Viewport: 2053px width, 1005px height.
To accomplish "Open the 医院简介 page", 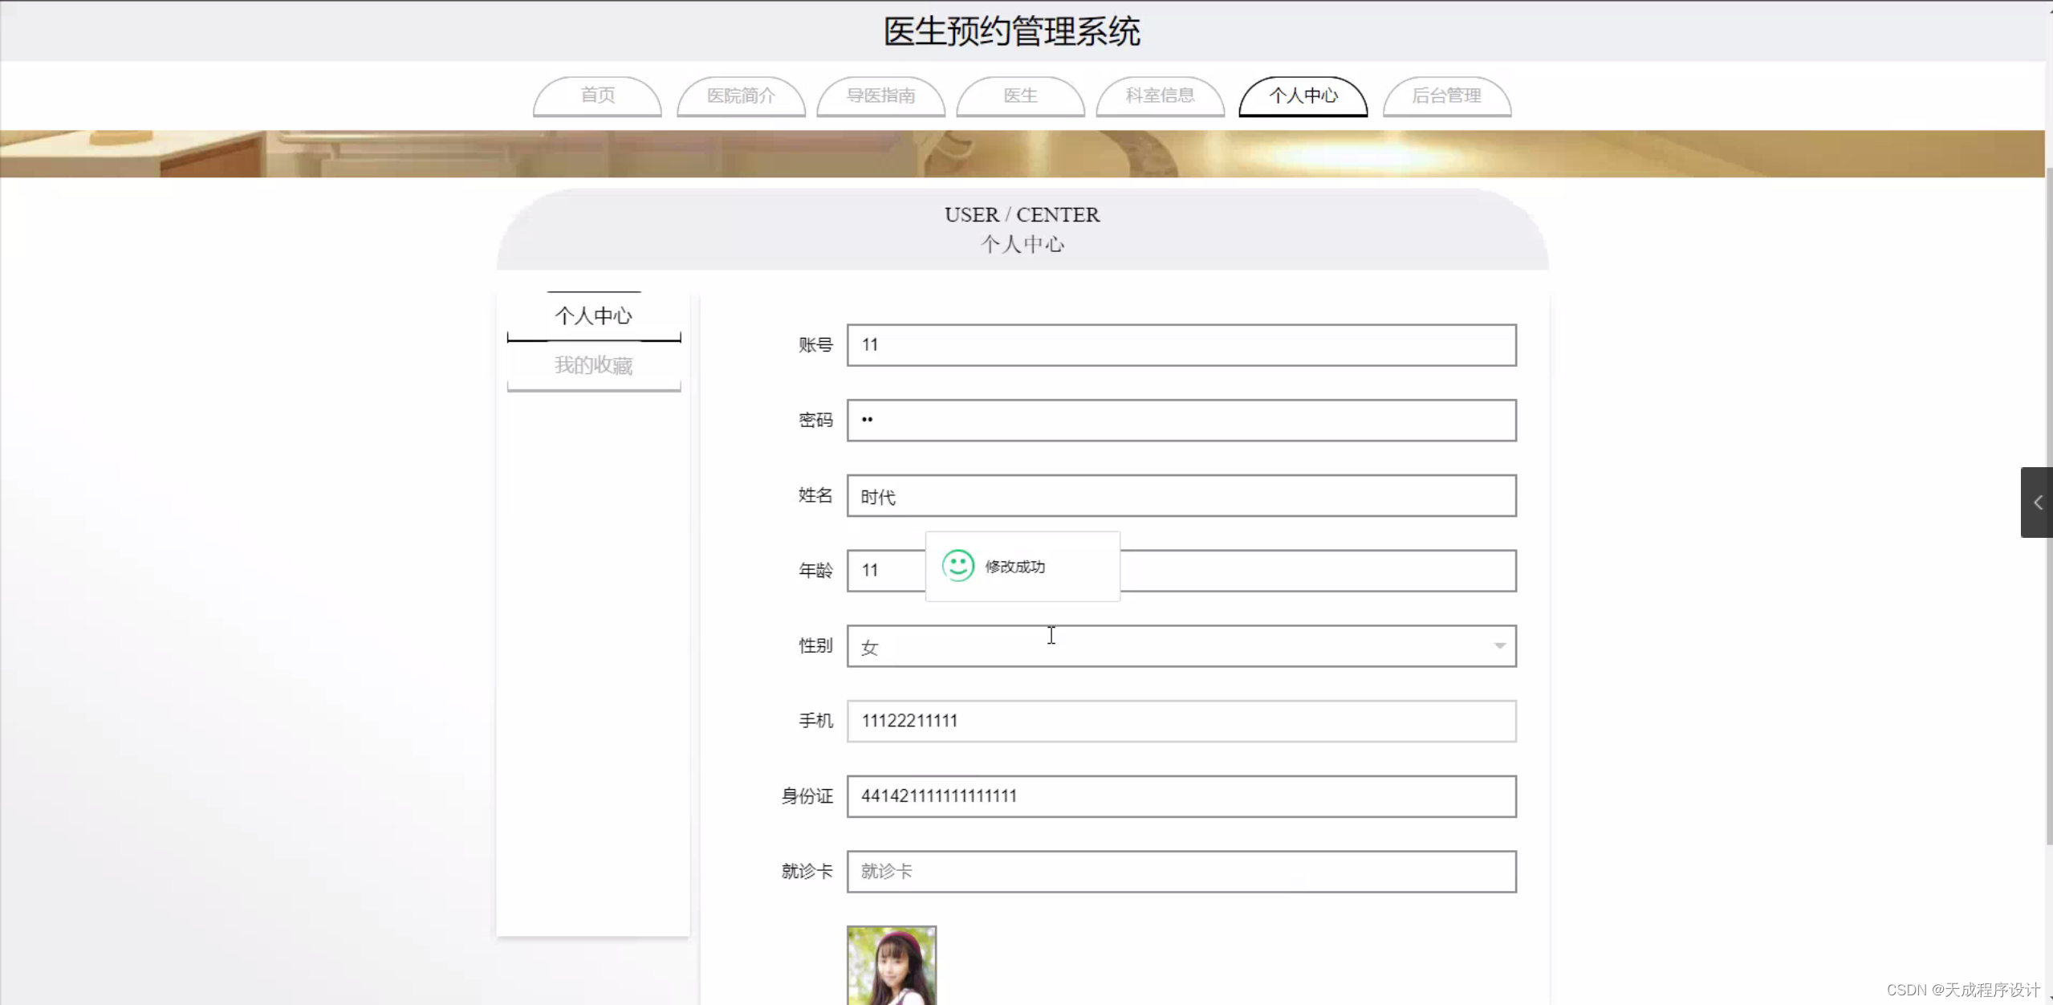I will (x=740, y=96).
